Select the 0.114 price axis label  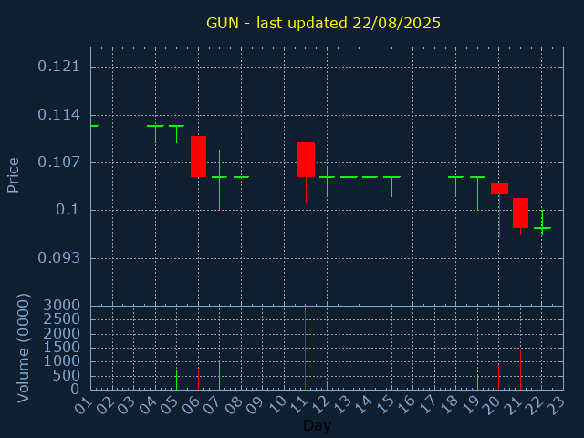click(x=58, y=115)
